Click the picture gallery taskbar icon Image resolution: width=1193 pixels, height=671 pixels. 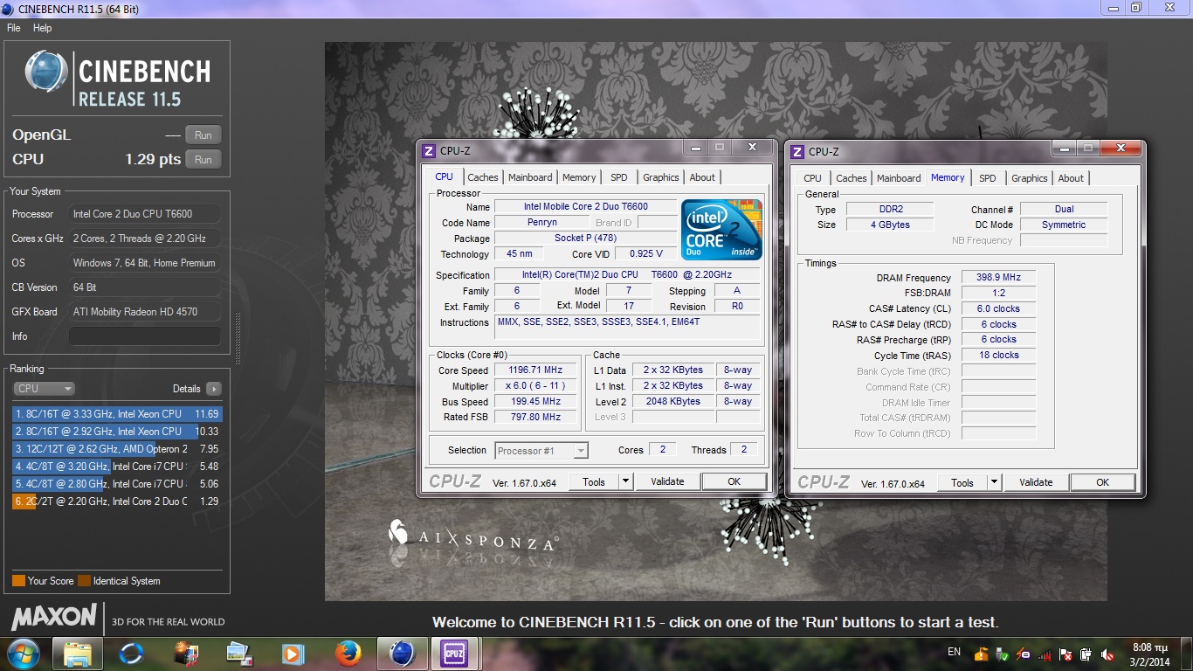pyautogui.click(x=238, y=654)
